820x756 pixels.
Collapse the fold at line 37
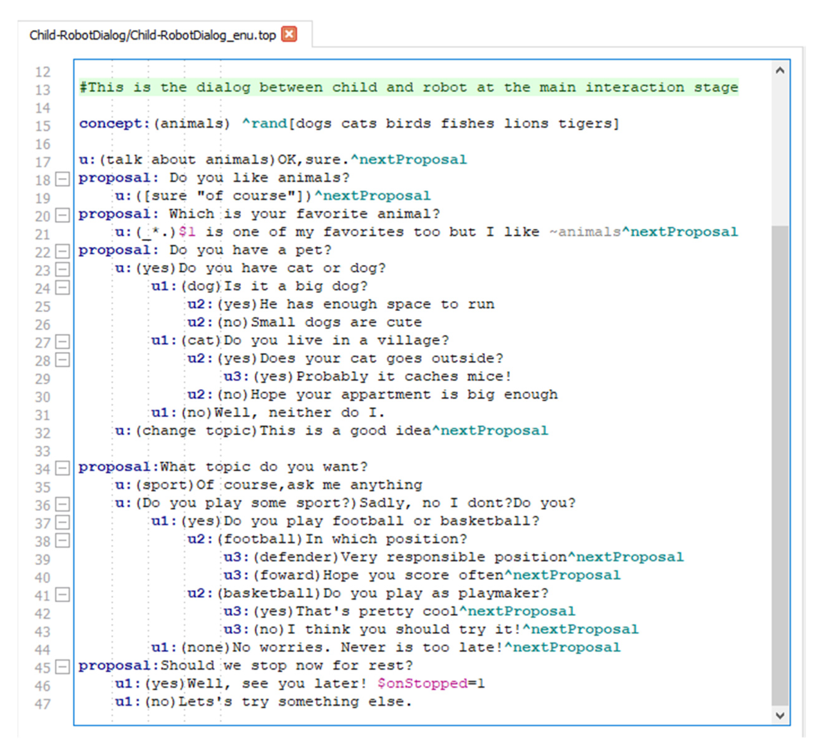[63, 522]
